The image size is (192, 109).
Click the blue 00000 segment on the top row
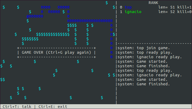(64, 7)
